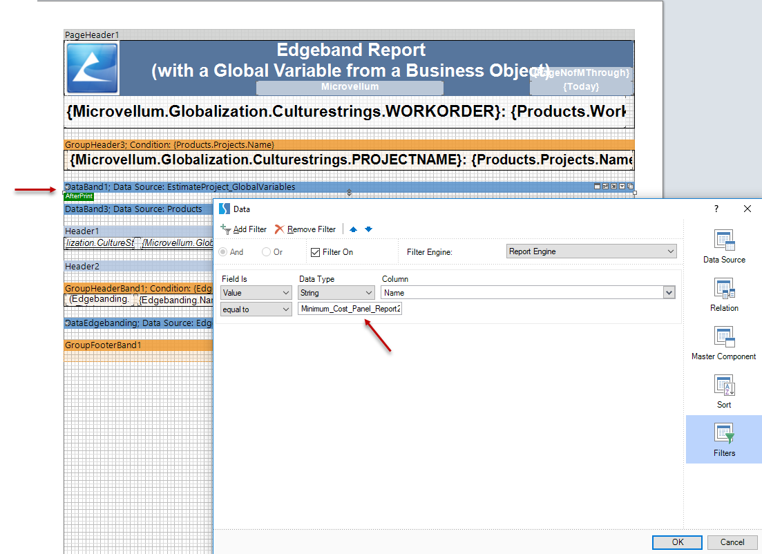
Task: Open the Sort tab
Action: point(724,392)
